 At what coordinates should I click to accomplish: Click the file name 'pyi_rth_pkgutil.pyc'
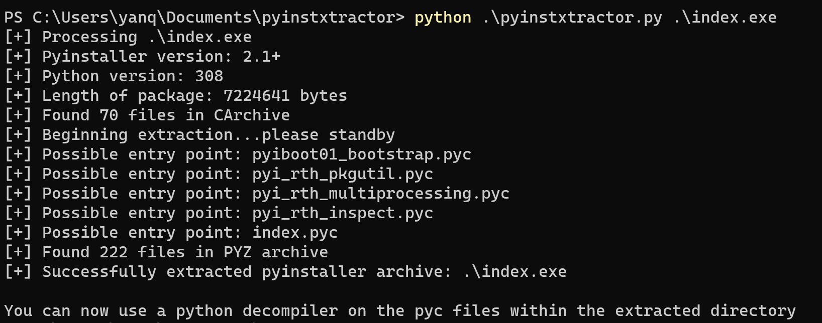(x=343, y=174)
